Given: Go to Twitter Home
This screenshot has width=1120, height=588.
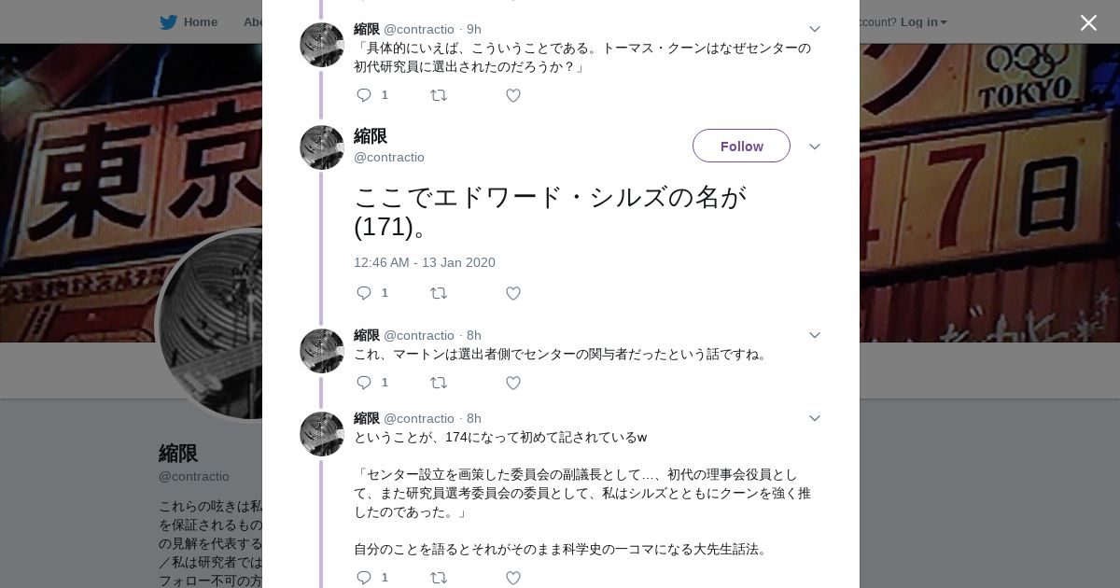Looking at the screenshot, I should (189, 21).
